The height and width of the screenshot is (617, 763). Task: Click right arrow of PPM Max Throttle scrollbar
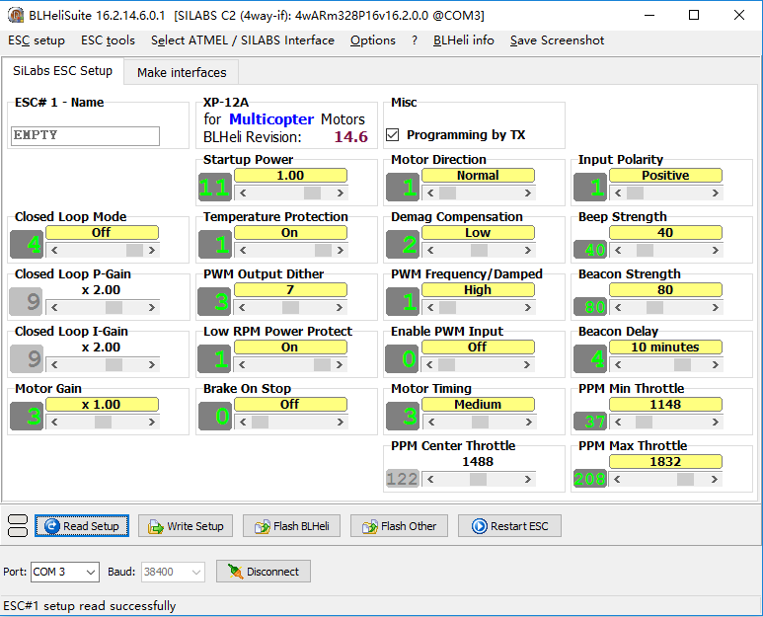tap(716, 480)
